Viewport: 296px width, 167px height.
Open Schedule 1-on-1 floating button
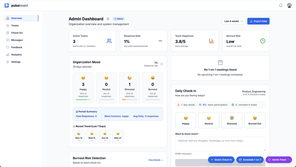250,160
